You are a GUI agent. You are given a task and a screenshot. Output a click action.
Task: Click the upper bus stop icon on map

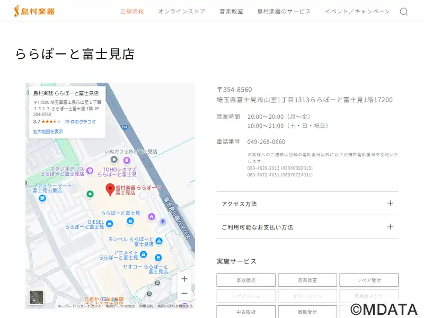[x=157, y=283]
